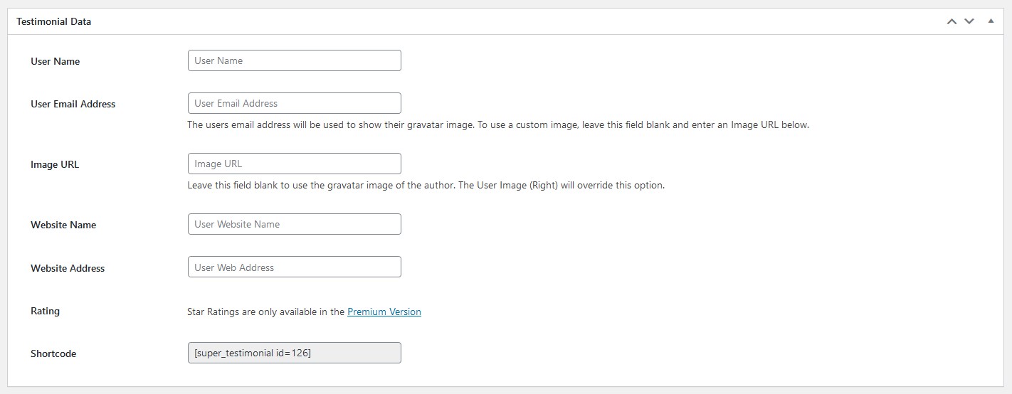Click the User Name label
The image size is (1012, 394).
[x=56, y=61]
